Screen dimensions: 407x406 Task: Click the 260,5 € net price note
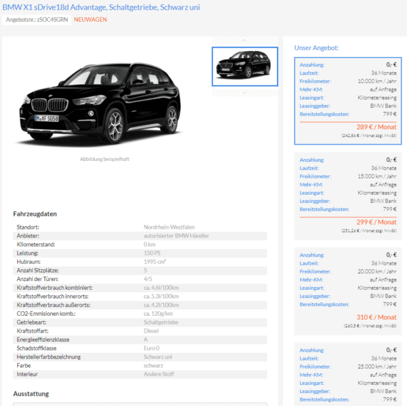[370, 326]
